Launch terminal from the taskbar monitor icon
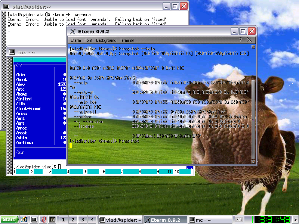The width and height of the screenshot is (299, 224). tap(34, 220)
